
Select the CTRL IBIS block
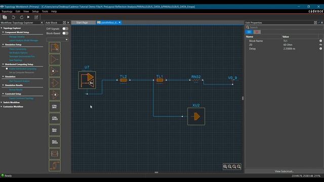pyautogui.click(x=55, y=107)
